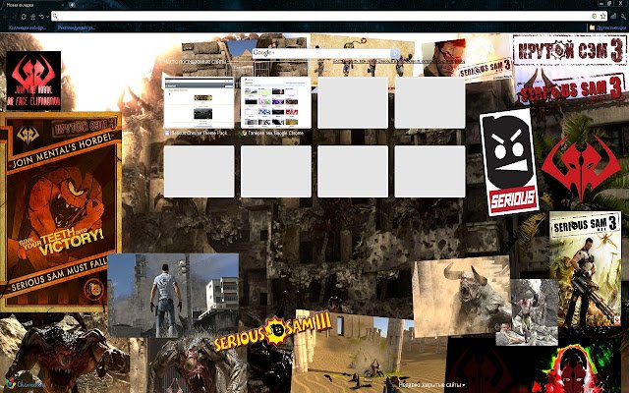The image size is (629, 393).
Task: Click the third empty tile in top row
Action: click(x=353, y=102)
